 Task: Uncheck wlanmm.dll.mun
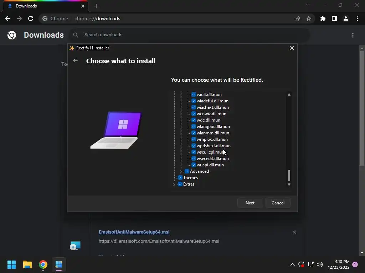click(194, 133)
